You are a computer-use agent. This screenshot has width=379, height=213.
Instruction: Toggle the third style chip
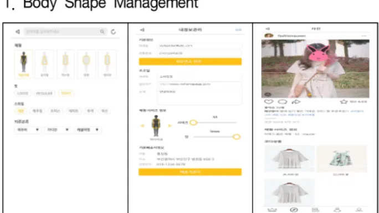(x=55, y=111)
